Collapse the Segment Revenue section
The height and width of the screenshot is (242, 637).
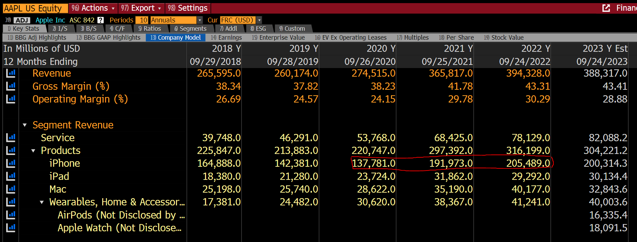click(x=25, y=125)
